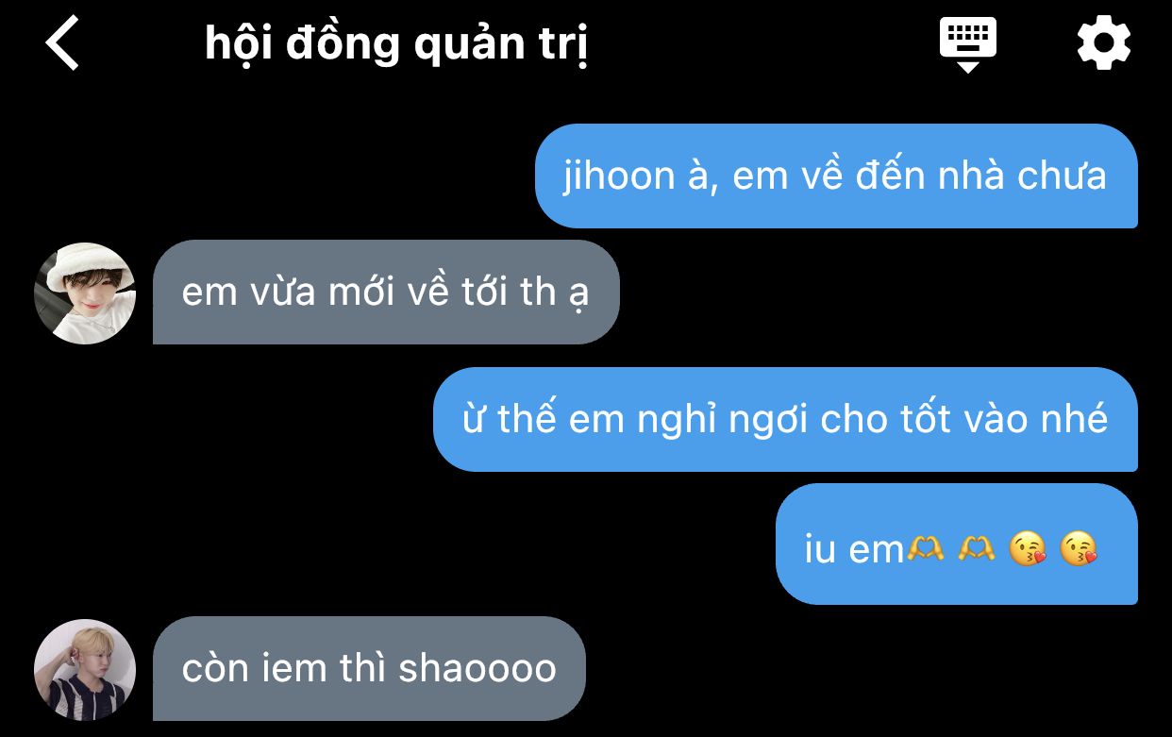
Task: Tap the chat title hội đồng quản trị
Action: pos(396,45)
